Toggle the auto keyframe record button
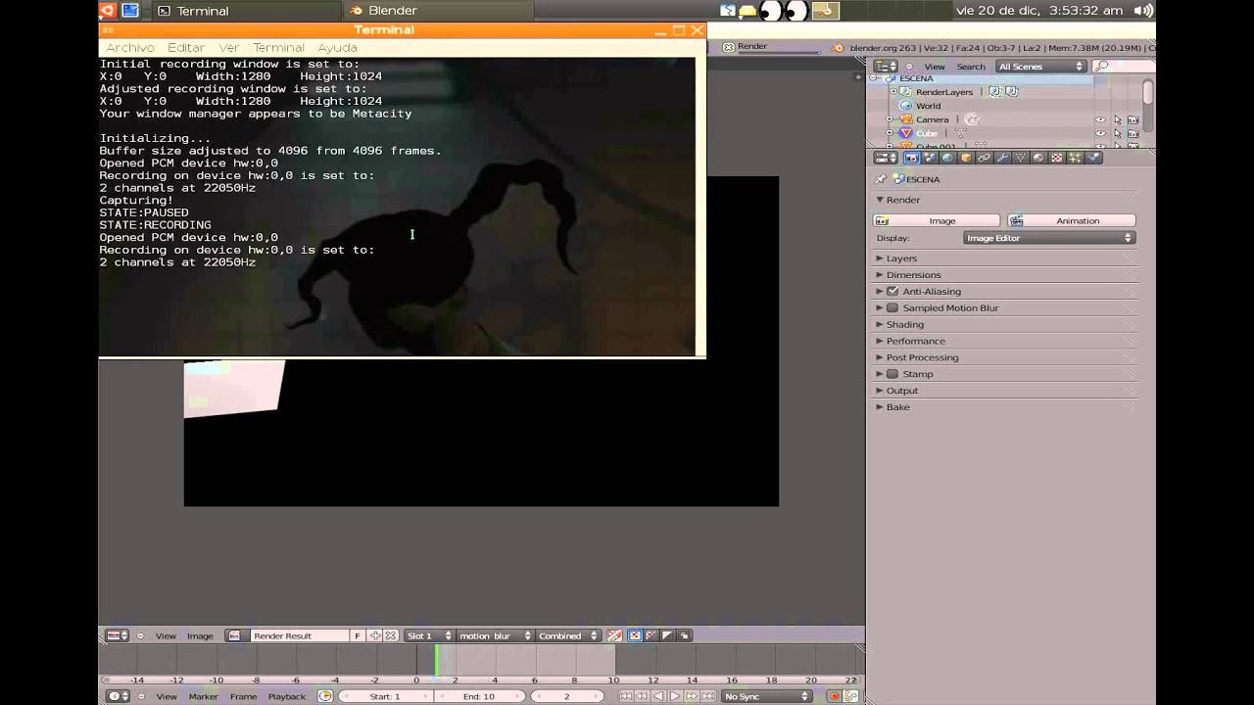 click(x=835, y=696)
